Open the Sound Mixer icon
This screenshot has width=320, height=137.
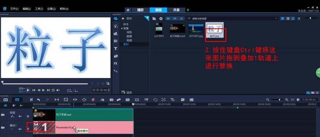(103, 100)
